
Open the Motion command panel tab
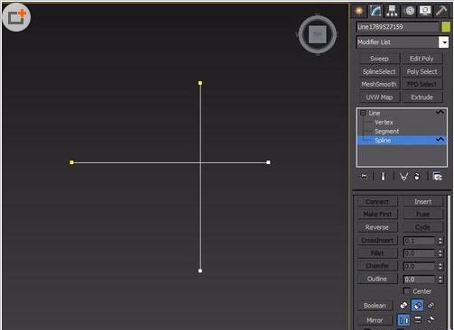pyautogui.click(x=410, y=11)
